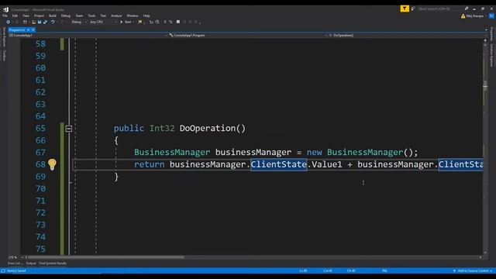The image size is (496, 279).
Task: Click the Visual Studio logo icon
Action: tap(5, 9)
